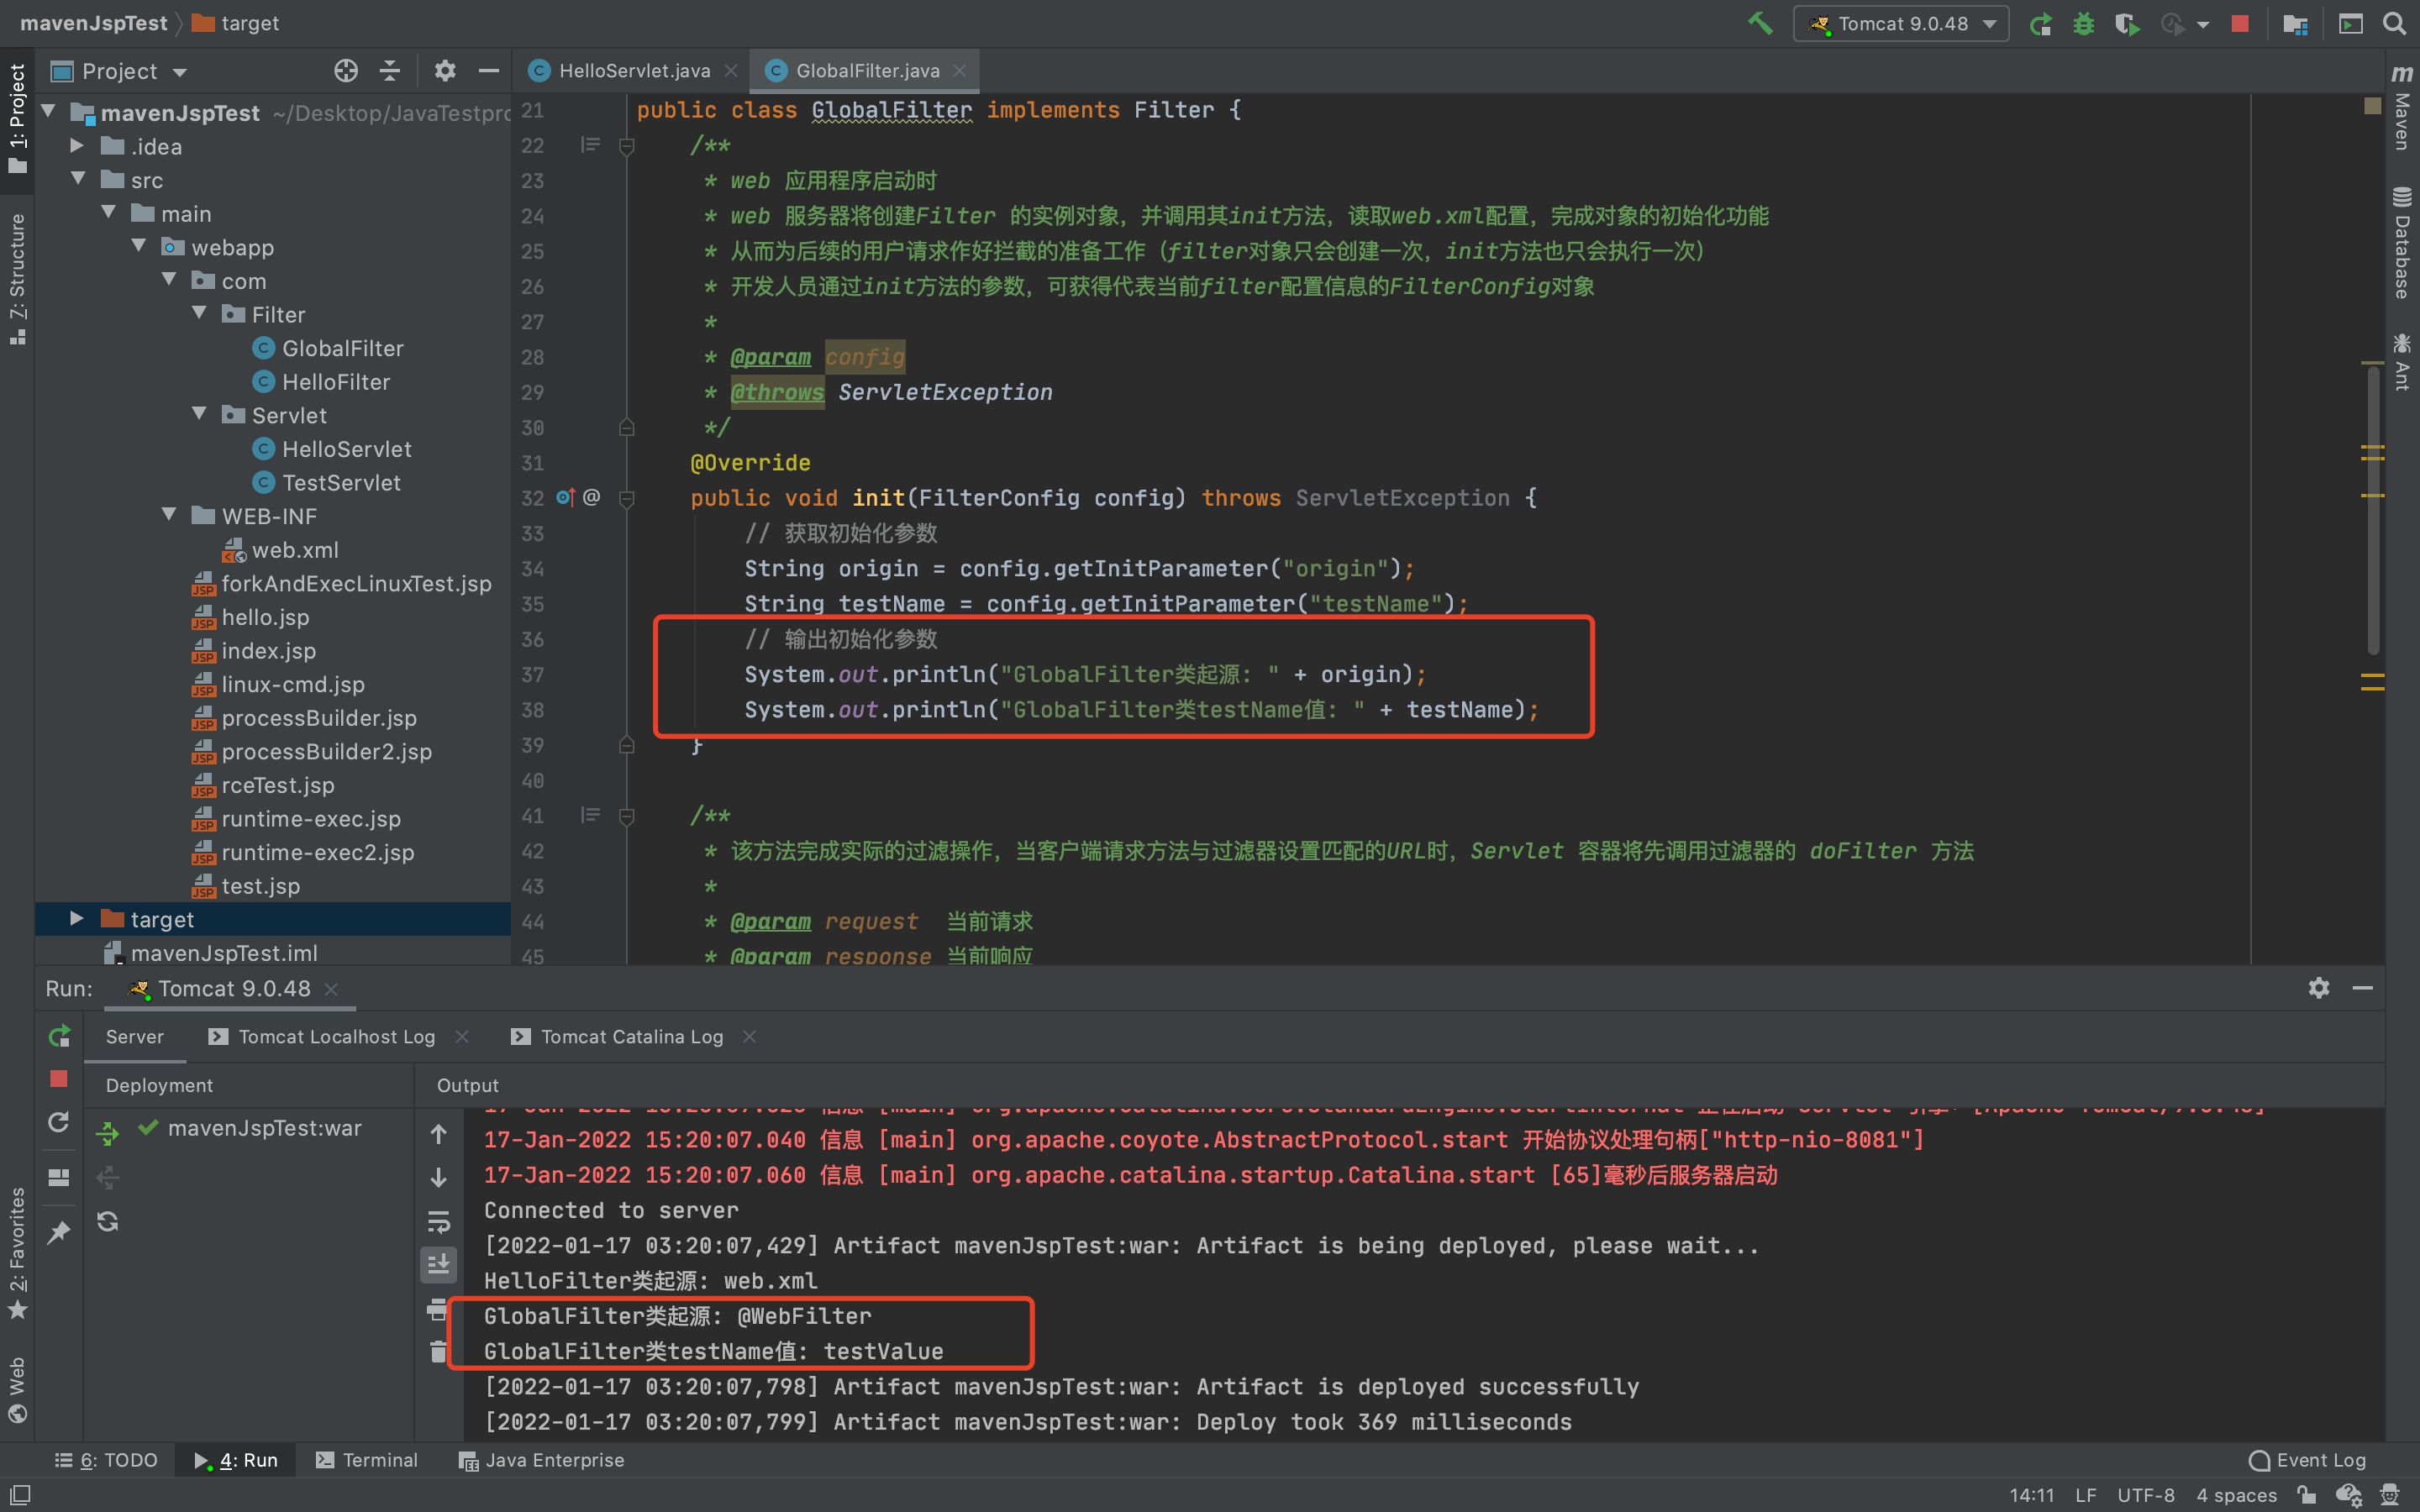Toggle soft-wrap in the console output
The image size is (2420, 1512).
click(438, 1221)
